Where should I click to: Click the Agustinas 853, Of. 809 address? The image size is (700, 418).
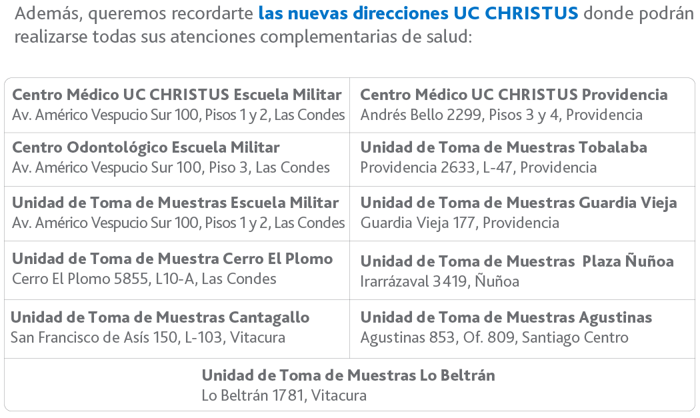point(494,337)
